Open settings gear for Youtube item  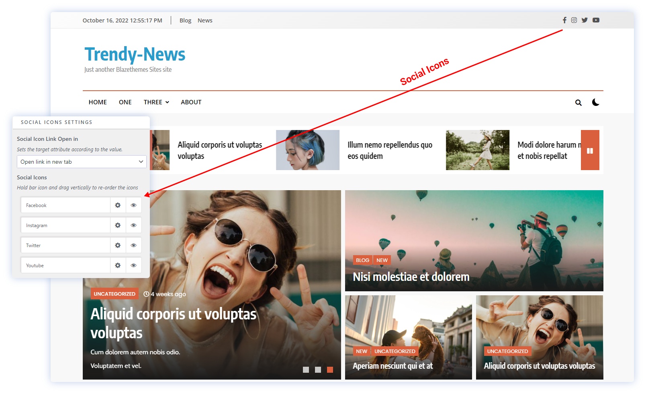point(118,265)
